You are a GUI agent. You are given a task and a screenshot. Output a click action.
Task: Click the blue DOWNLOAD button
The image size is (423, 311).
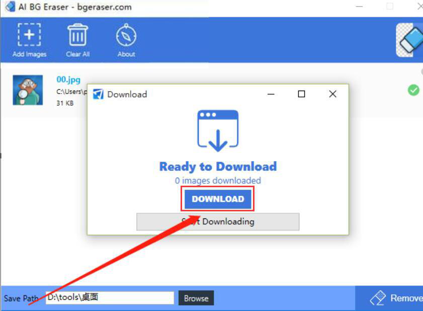coord(218,199)
